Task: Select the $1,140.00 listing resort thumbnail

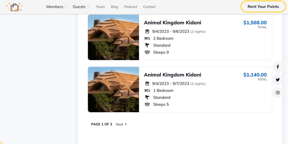Action: click(113, 89)
